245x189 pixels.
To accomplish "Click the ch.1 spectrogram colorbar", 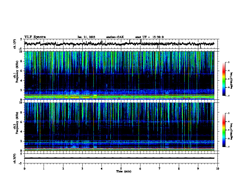I will [224, 79].
